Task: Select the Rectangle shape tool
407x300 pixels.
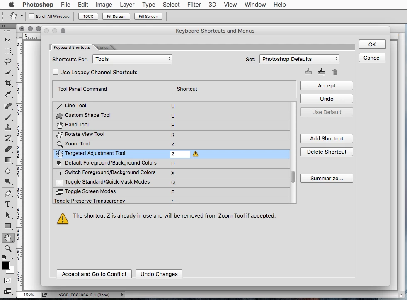Action: coord(8,226)
